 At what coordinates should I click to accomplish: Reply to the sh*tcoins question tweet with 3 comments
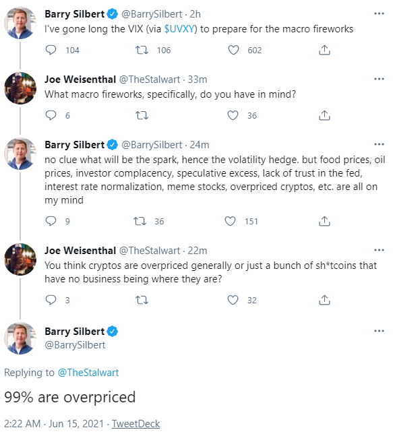[x=51, y=300]
